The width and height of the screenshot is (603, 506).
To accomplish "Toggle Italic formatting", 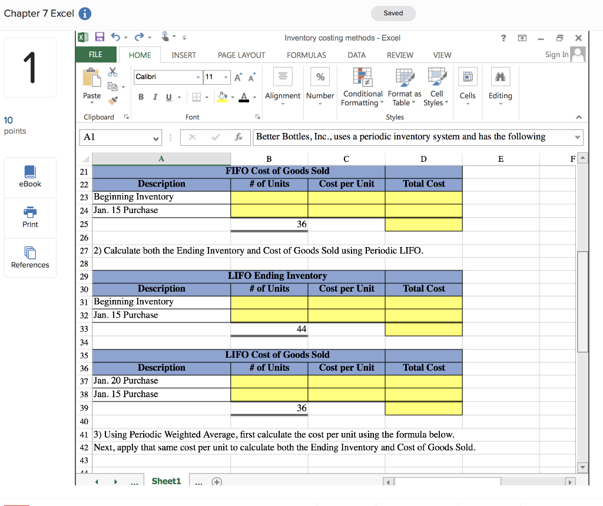I will coord(155,97).
